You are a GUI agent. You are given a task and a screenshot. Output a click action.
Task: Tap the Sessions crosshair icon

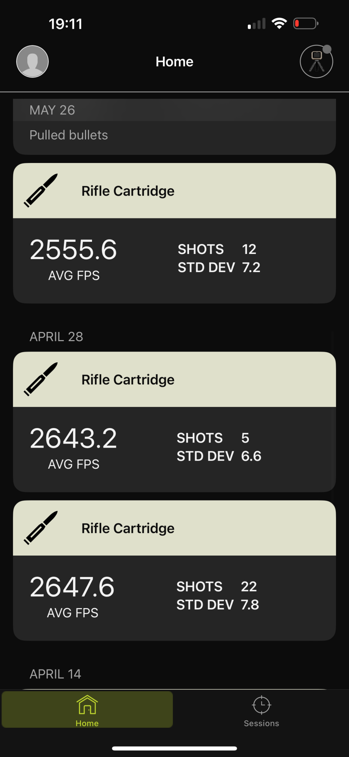tap(261, 705)
